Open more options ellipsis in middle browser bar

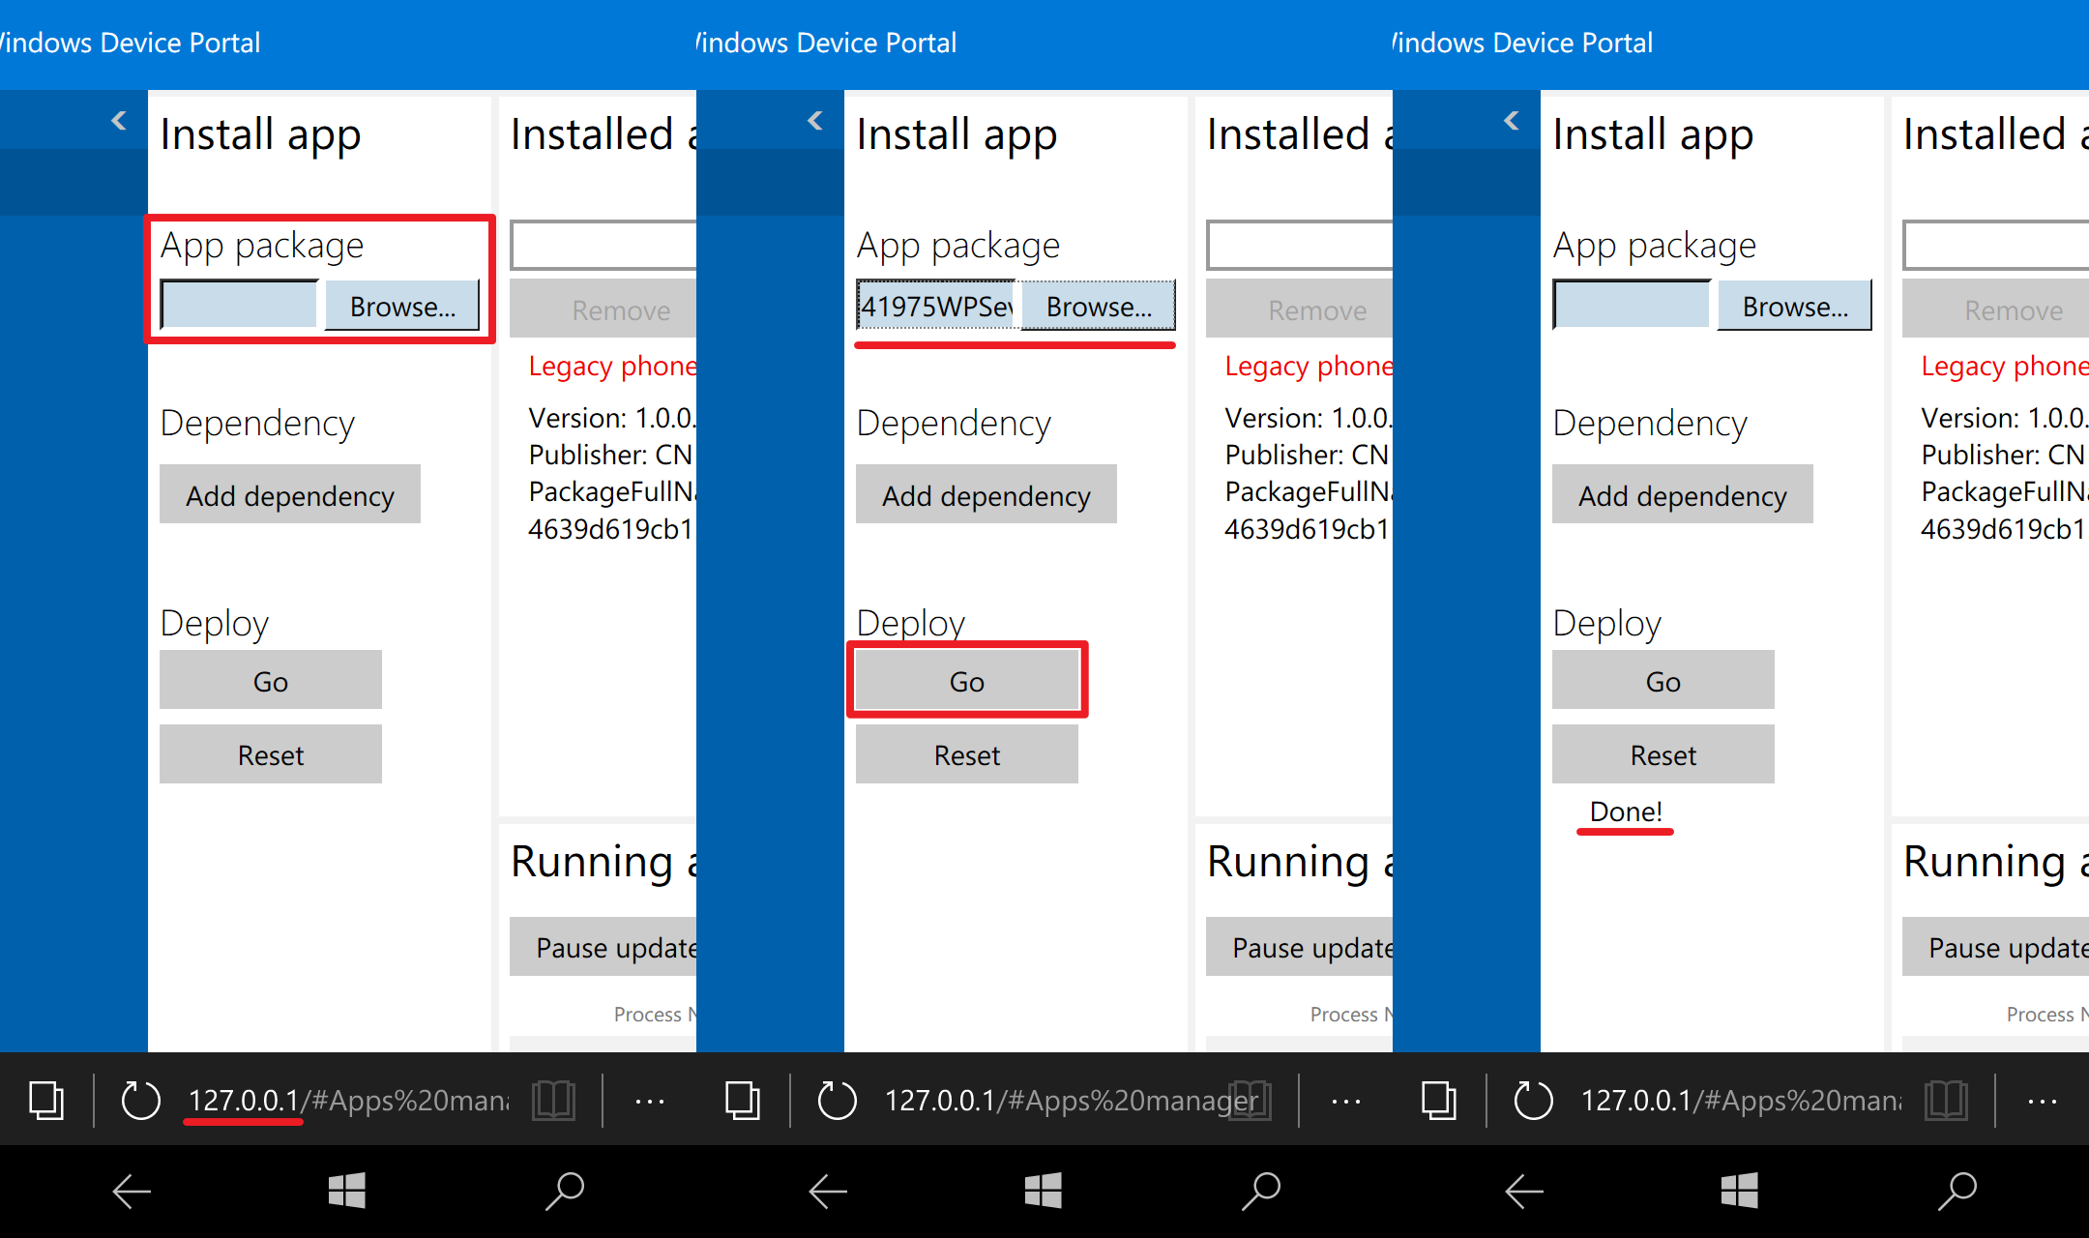click(1346, 1101)
